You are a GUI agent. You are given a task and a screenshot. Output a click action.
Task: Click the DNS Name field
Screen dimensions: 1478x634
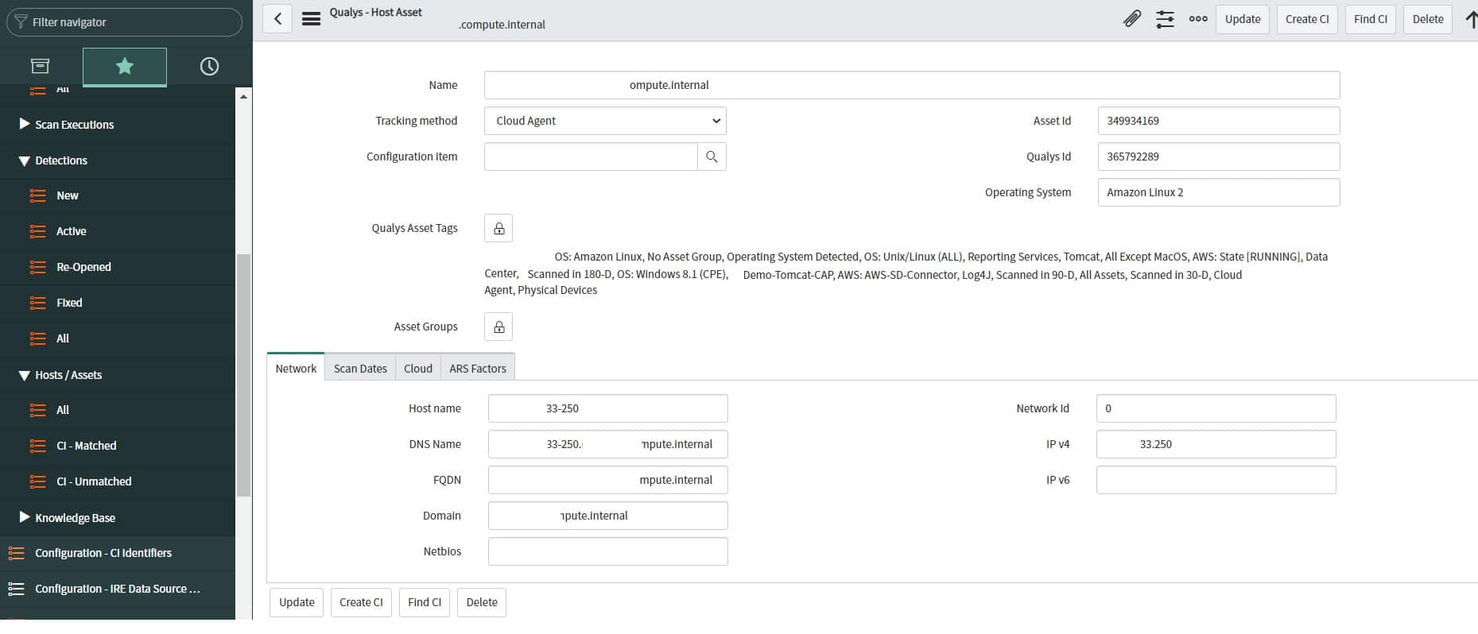607,444
